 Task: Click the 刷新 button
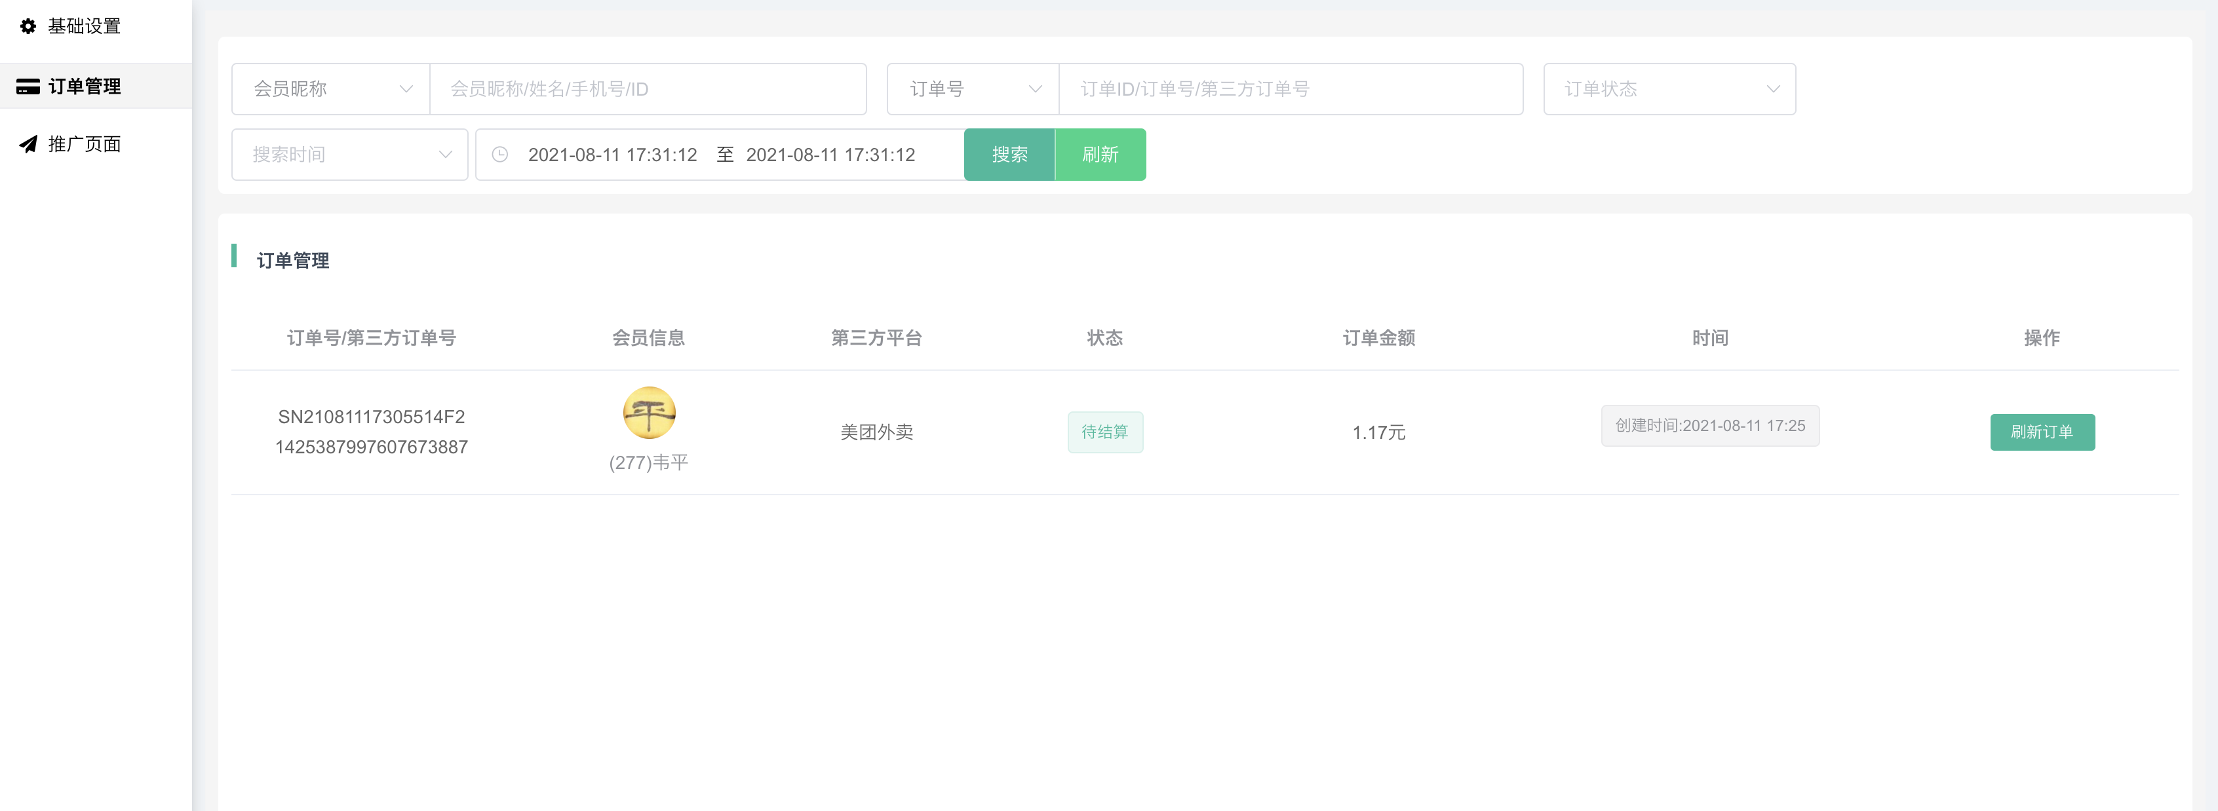[x=1100, y=154]
